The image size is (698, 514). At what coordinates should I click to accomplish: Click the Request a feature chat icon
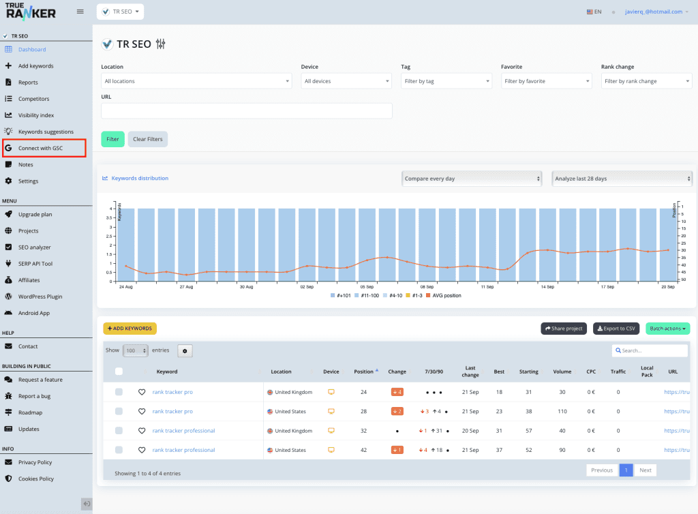(8, 380)
